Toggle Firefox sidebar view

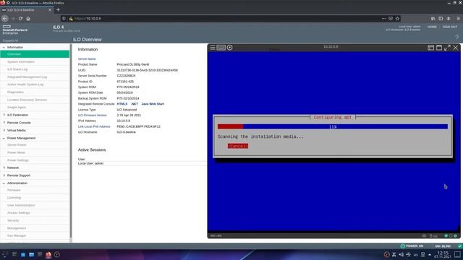coord(441,18)
